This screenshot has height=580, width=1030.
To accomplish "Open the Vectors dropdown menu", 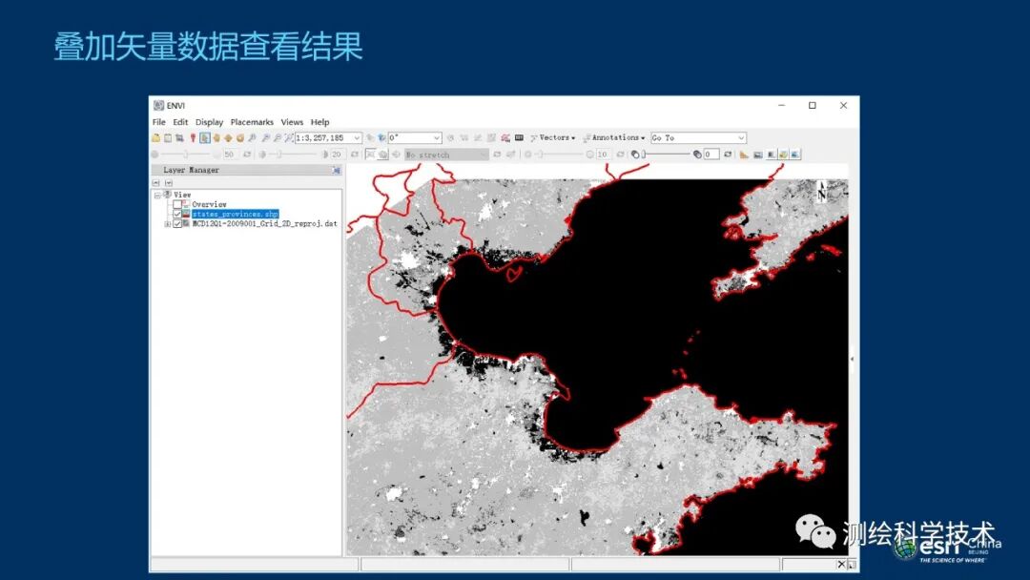I will point(552,138).
